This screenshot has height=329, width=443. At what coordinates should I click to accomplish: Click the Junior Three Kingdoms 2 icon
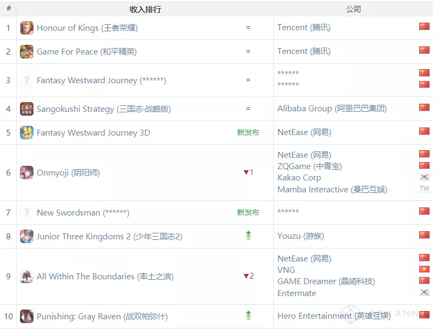[26, 237]
